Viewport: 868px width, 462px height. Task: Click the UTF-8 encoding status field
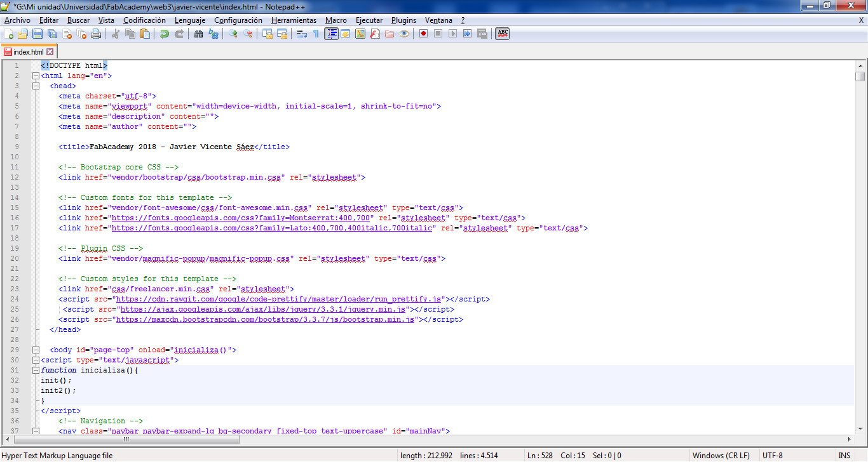coord(773,456)
